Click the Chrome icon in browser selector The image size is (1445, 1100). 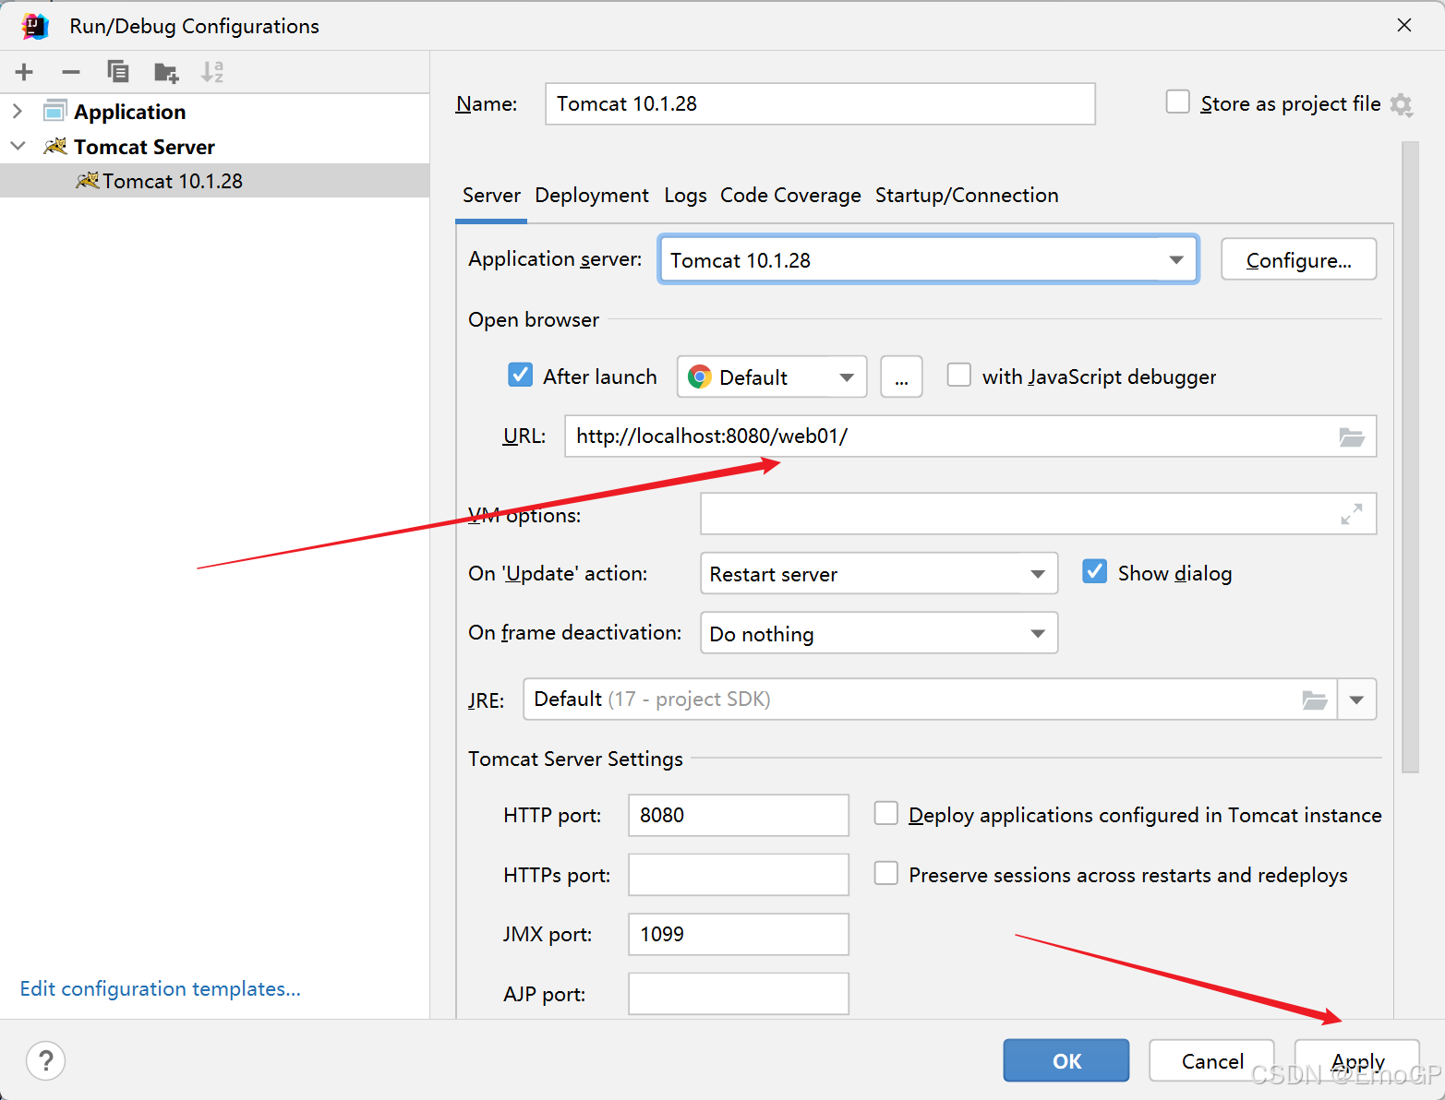tap(700, 377)
